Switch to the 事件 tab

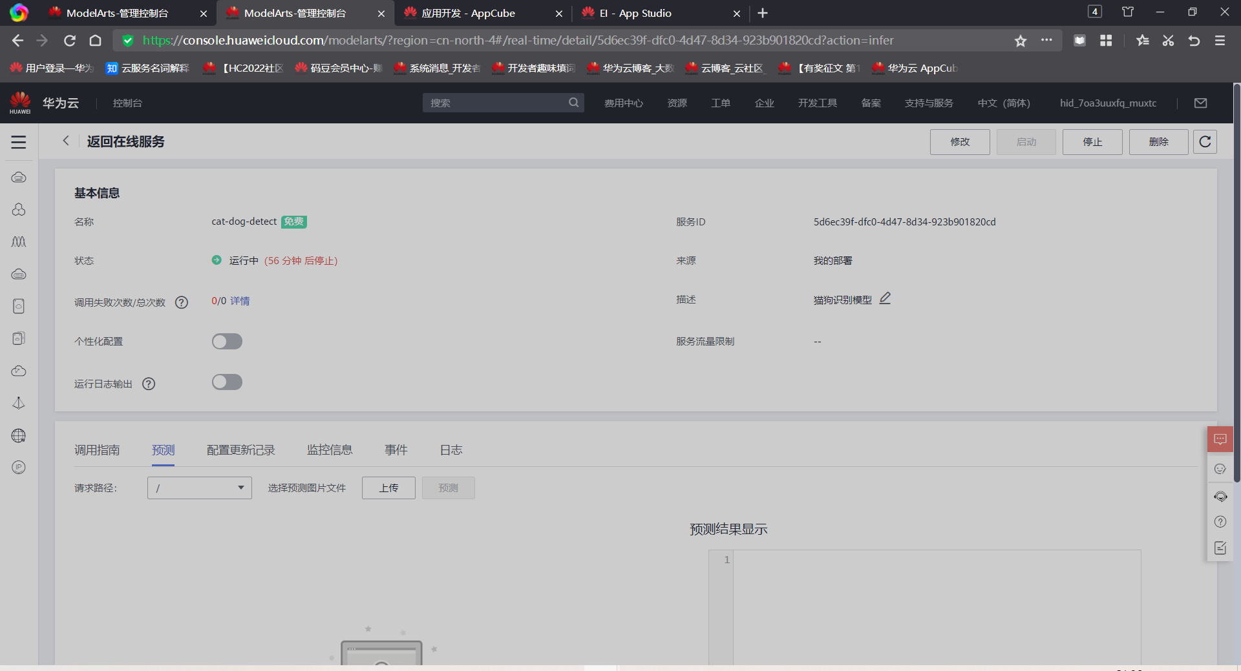click(396, 450)
